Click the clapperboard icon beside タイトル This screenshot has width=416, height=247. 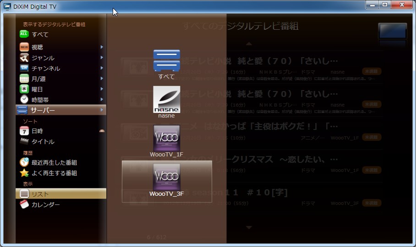(x=24, y=141)
